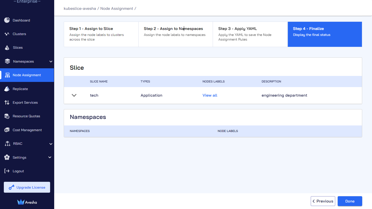Expand the RBAC submenu chevron
The image size is (372, 209).
51,144
